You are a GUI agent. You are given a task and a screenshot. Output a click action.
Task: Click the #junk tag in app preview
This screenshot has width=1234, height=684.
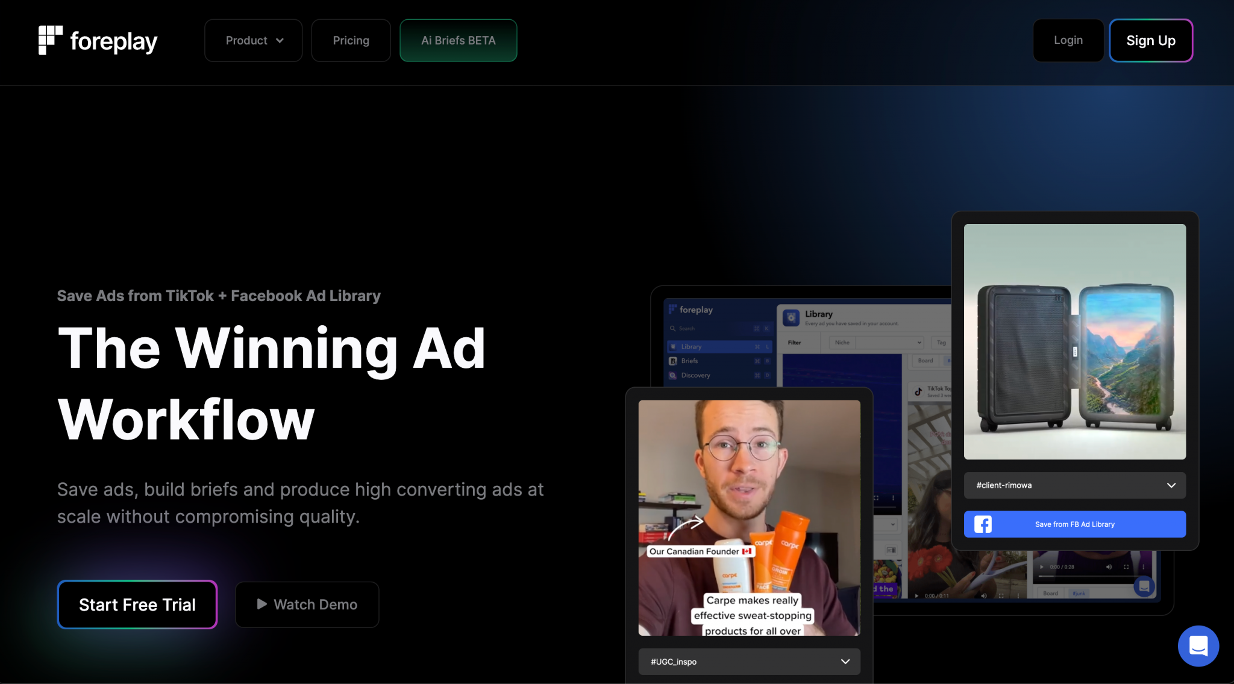coord(1079,594)
